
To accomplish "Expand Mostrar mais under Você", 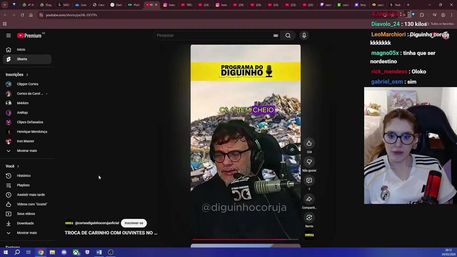I will coord(27,233).
